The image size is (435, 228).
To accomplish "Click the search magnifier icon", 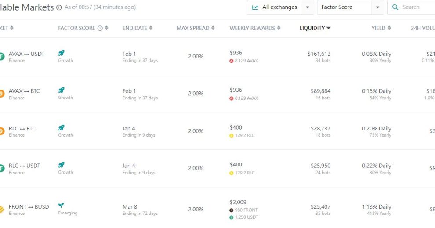I will click(x=395, y=7).
